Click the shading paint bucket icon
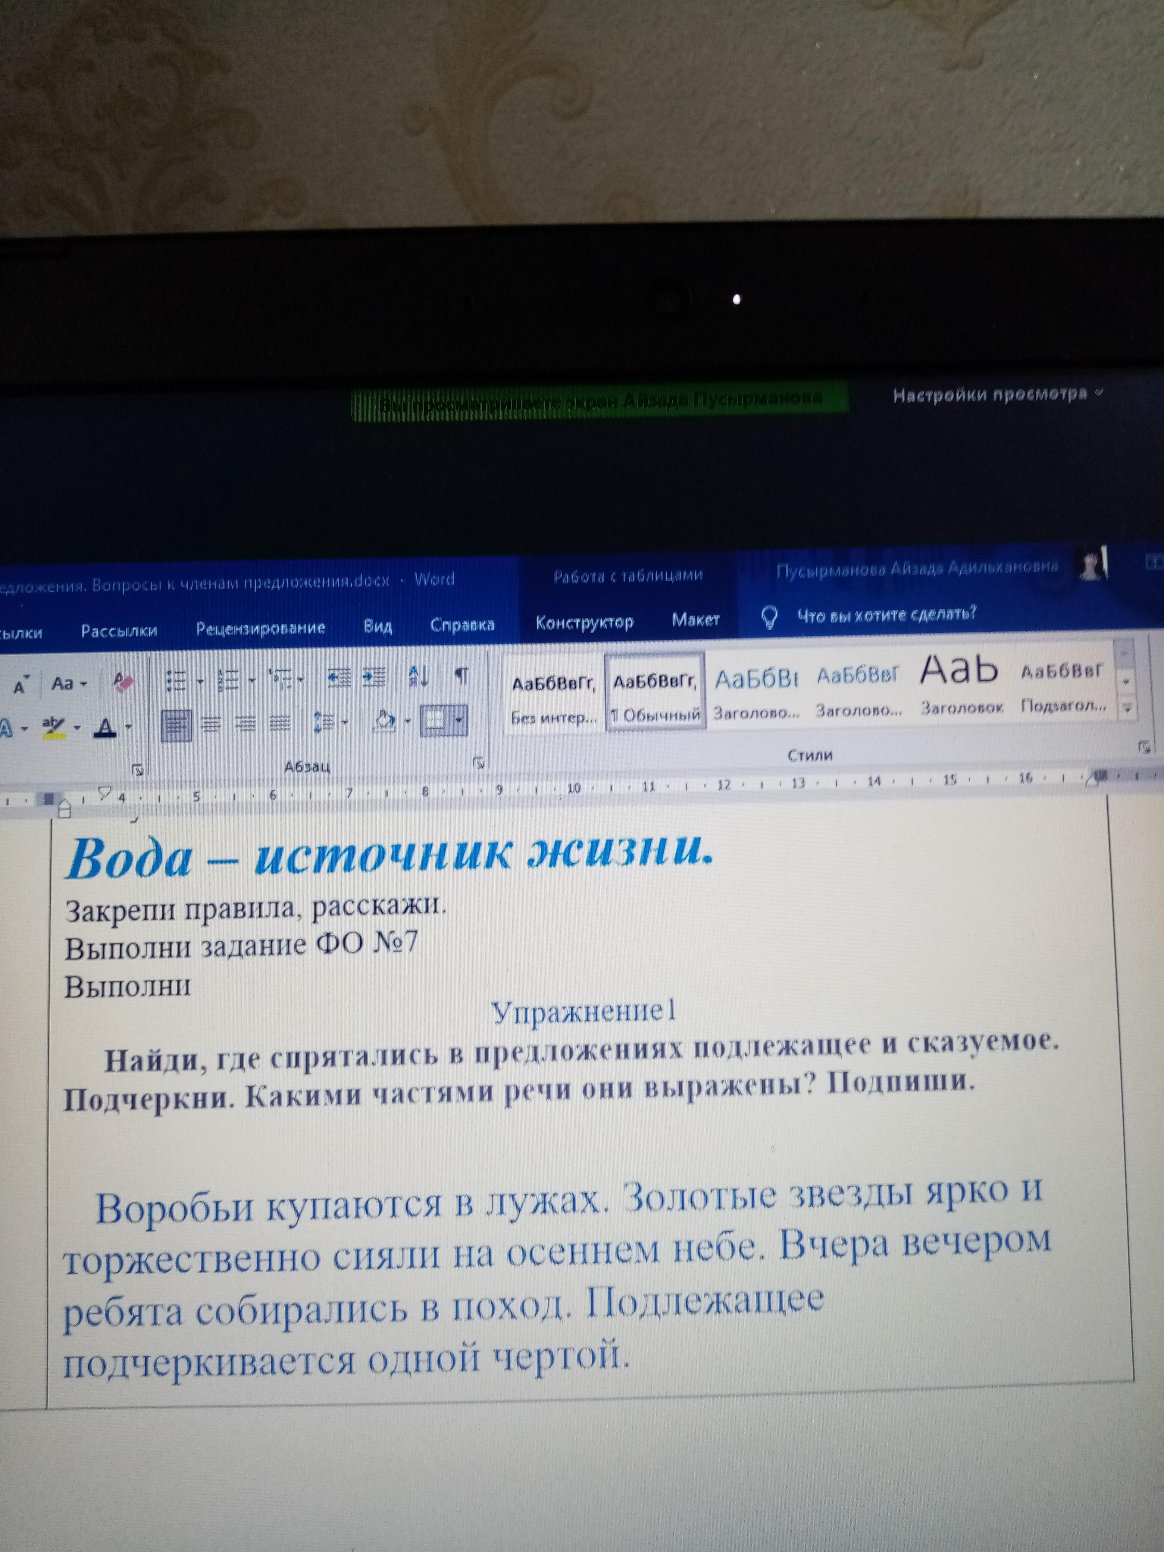 (x=385, y=721)
